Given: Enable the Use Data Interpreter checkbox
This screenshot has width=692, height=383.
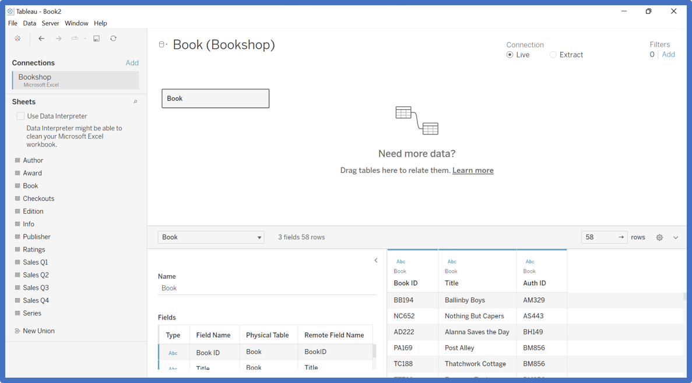Looking at the screenshot, I should click(x=20, y=116).
